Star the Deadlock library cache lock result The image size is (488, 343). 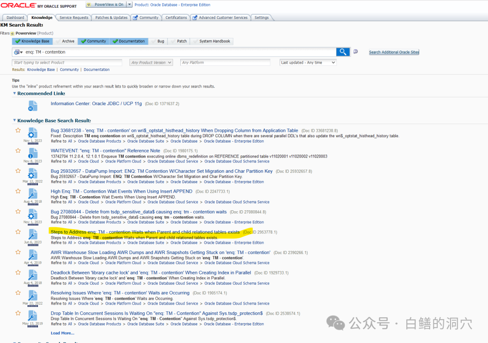(18, 273)
